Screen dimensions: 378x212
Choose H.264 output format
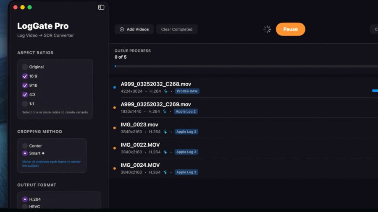(x=25, y=199)
